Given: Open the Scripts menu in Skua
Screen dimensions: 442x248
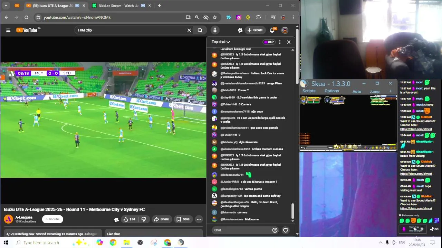Looking at the screenshot, I should click(x=309, y=91).
